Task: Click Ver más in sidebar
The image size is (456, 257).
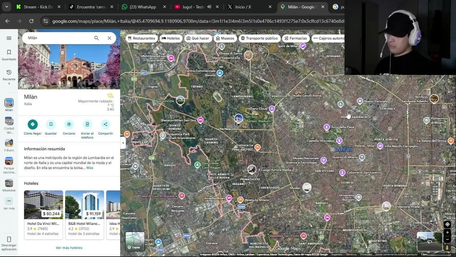Action: click(9, 204)
